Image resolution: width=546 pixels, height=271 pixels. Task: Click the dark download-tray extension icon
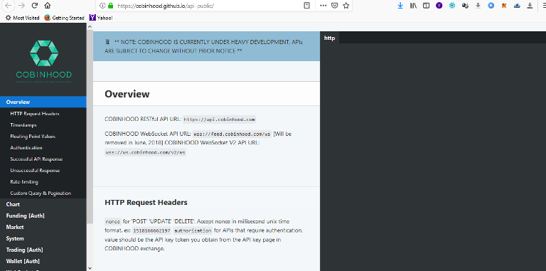point(530,6)
